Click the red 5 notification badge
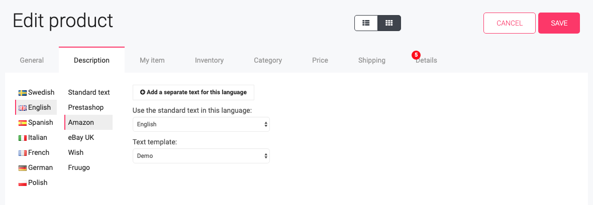Screen dimensions: 593x205 [416, 55]
